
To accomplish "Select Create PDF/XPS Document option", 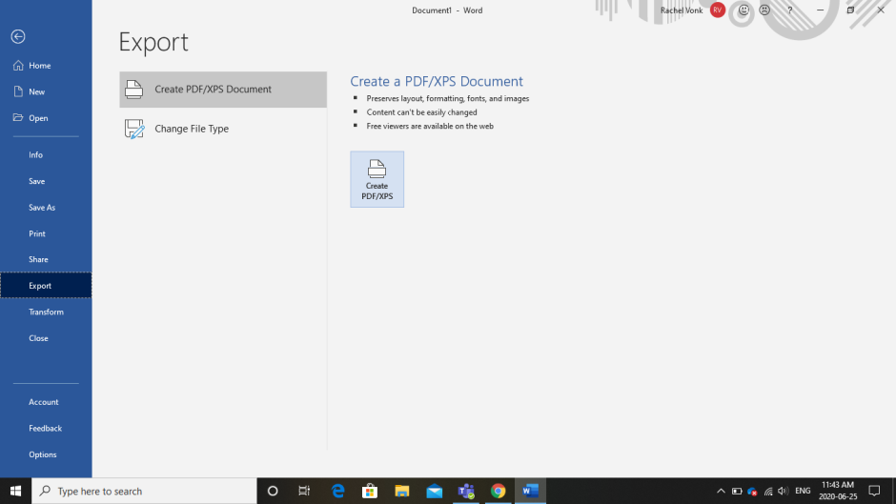I will click(x=223, y=90).
